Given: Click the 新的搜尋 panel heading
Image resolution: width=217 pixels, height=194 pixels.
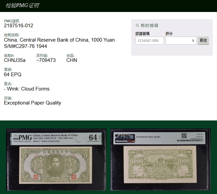Looking at the screenshot, I should click(x=149, y=25).
